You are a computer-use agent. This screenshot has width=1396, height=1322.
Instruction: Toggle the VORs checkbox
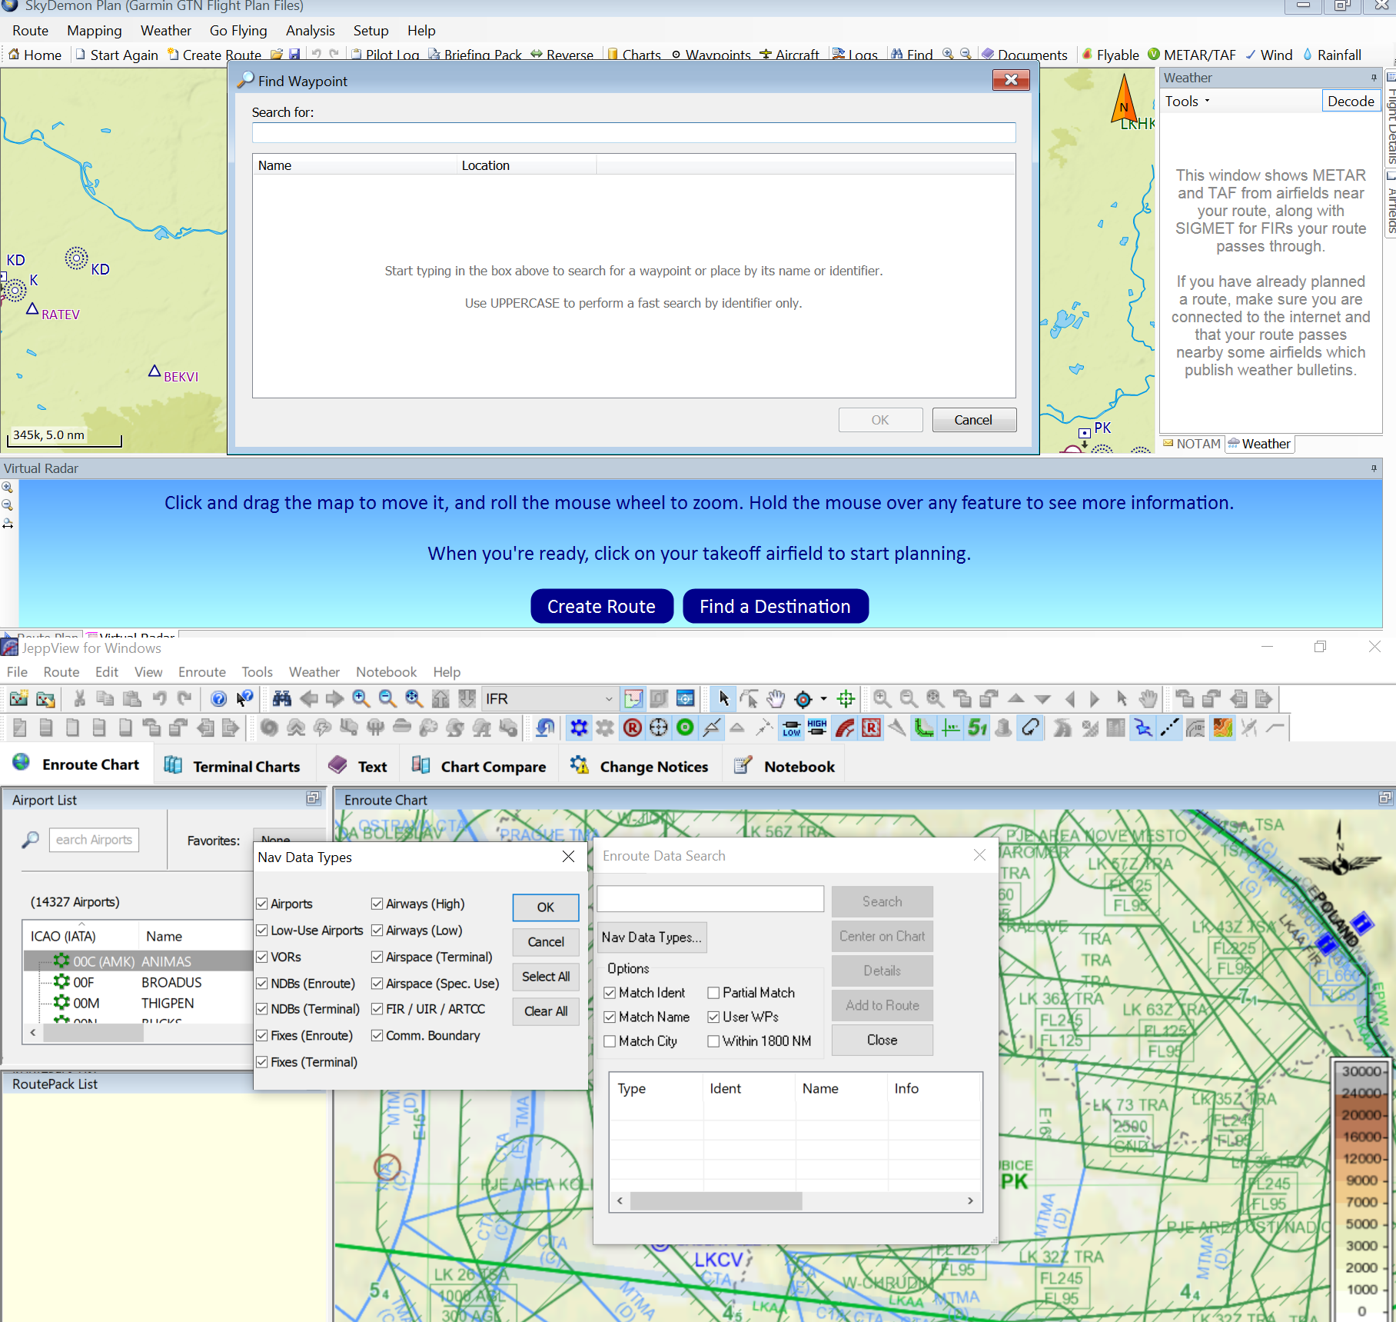262,957
